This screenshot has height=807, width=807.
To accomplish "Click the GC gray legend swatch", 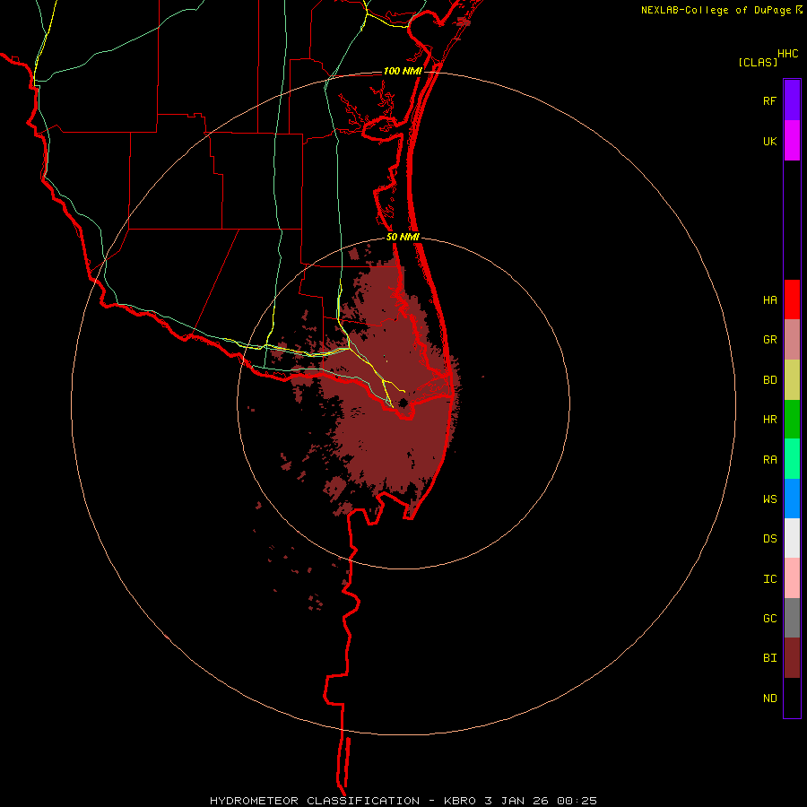I will coord(792,618).
